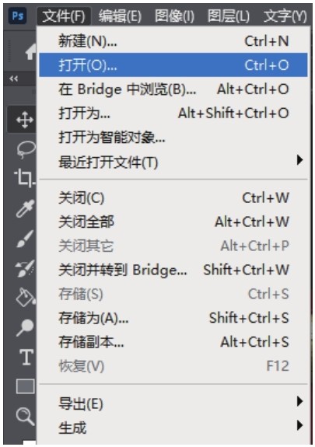
Task: Select the Lasso tool
Action: [26, 150]
